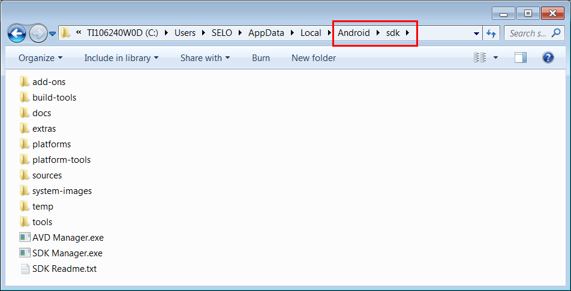Viewport: 571px width, 291px height.
Task: Click the tools folder name
Action: [x=42, y=222]
